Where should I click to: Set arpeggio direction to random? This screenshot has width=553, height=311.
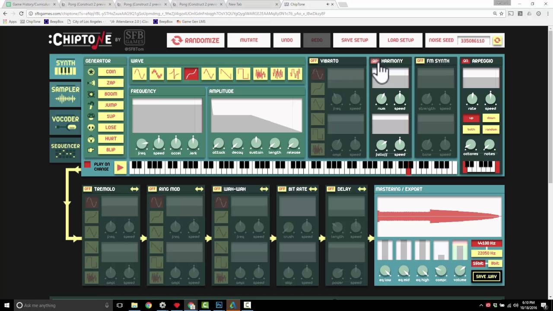(491, 129)
